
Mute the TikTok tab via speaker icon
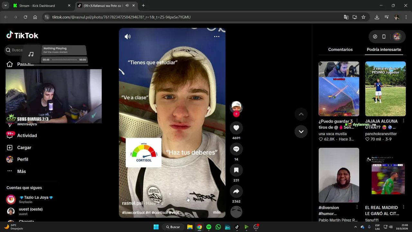point(127,5)
